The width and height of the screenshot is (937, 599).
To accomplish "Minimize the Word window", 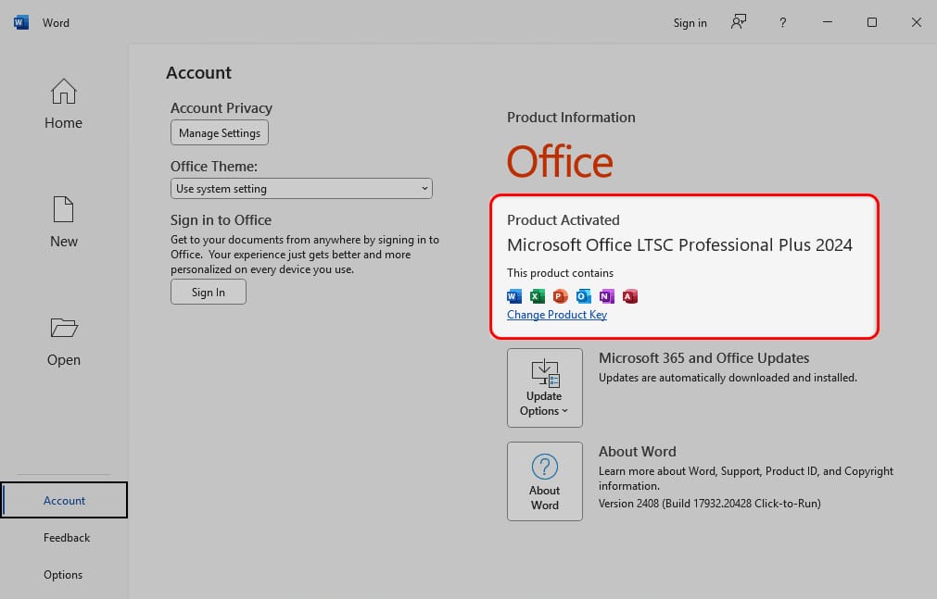I will [x=828, y=22].
